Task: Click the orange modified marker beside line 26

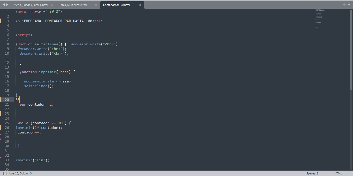Action: click(x=1, y=128)
